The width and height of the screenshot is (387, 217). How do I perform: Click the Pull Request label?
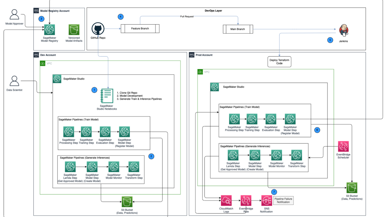click(187, 17)
